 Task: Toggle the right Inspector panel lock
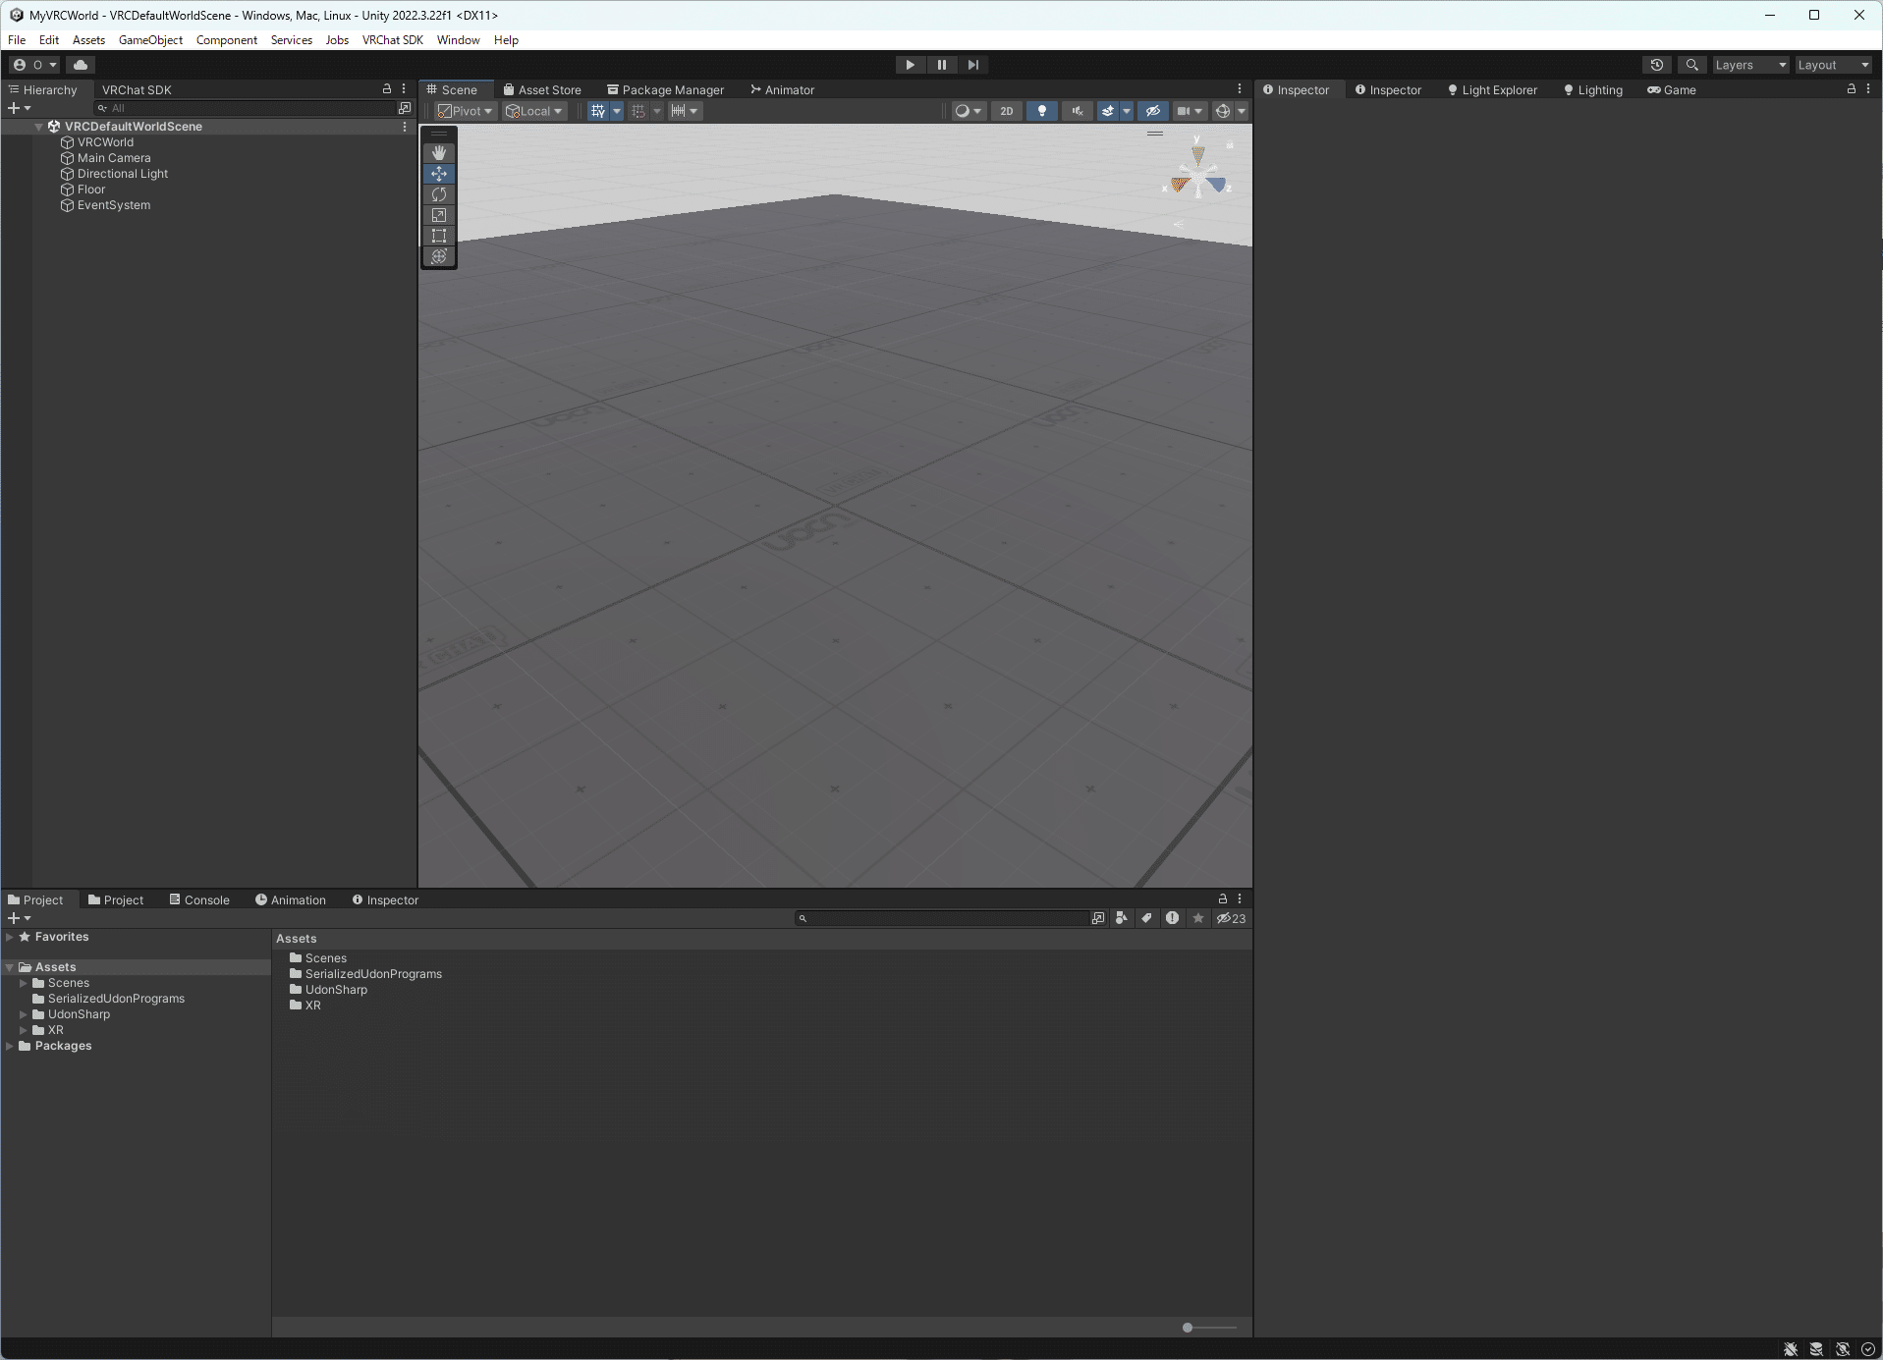pos(1852,88)
